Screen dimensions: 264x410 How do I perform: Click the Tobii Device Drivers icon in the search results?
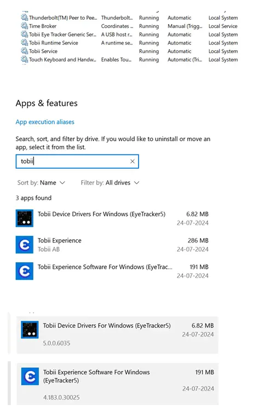(24, 218)
